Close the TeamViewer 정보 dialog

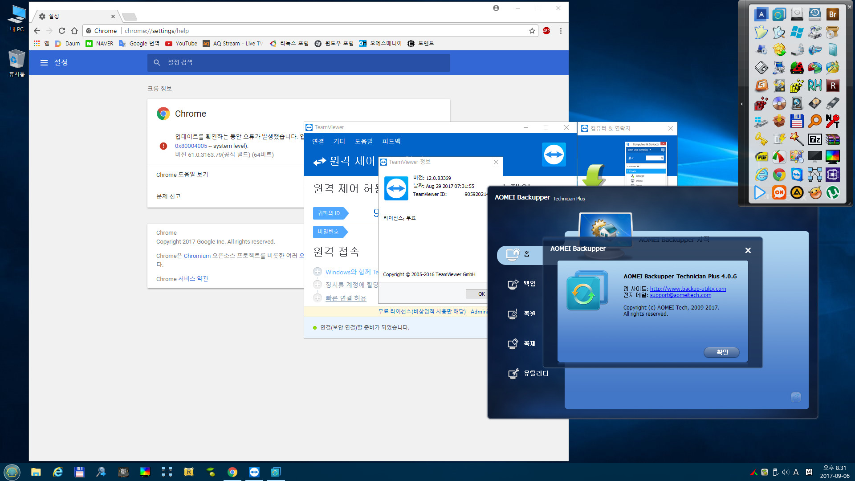tap(496, 162)
